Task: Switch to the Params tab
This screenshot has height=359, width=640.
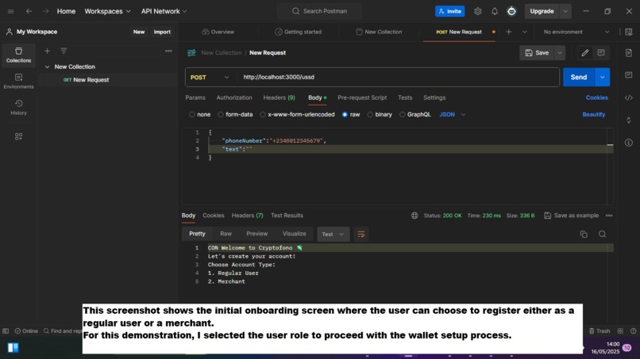Action: (x=195, y=97)
